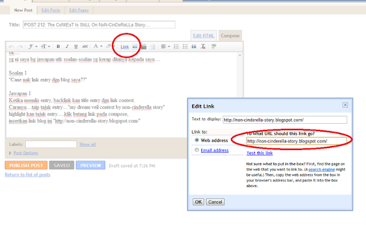Open the text background highlight color picker
The image size is (366, 233).
coord(110,46)
